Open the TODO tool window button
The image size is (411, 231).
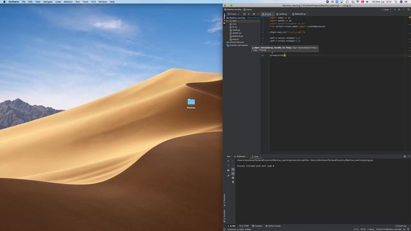244,226
